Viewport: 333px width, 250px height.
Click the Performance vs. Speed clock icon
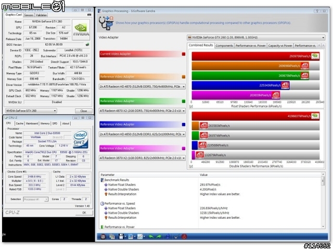(102, 204)
